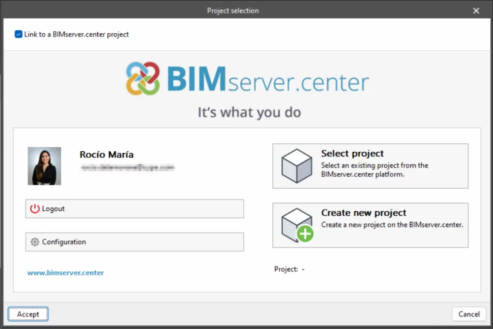Click the Project: field label
The image size is (493, 329).
286,269
